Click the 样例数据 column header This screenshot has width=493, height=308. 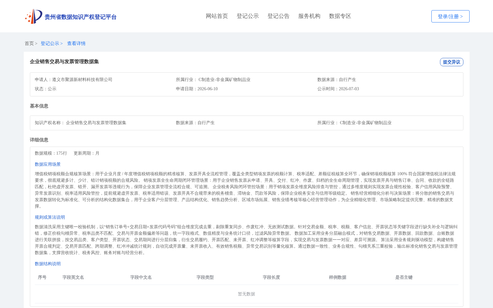pyautogui.click(x=338, y=278)
